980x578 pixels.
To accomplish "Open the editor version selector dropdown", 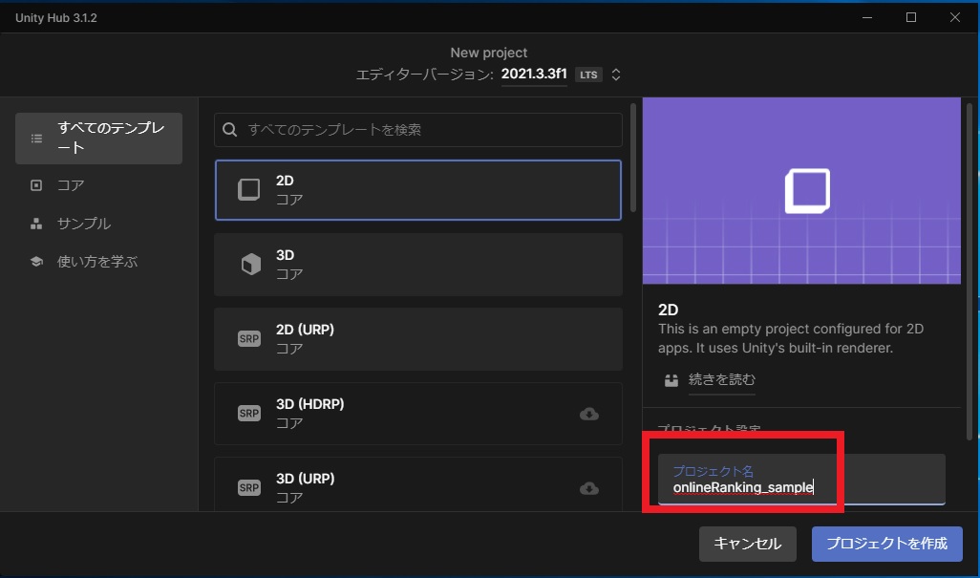I will click(x=616, y=74).
